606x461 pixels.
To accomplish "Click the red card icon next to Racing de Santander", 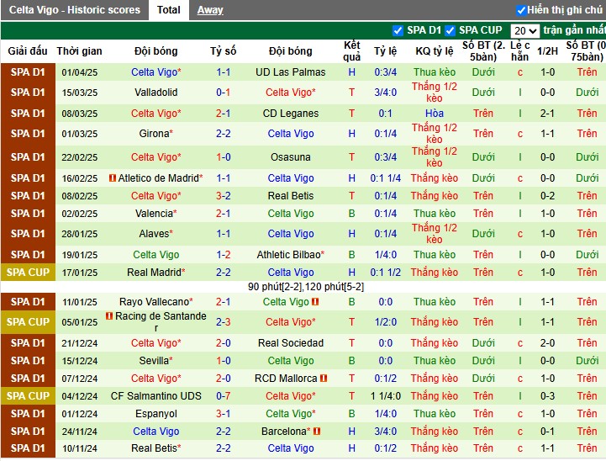I will click(x=109, y=316).
